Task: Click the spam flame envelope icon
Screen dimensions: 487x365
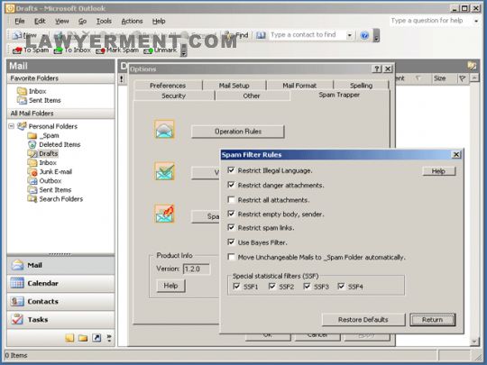Action: pyautogui.click(x=165, y=214)
